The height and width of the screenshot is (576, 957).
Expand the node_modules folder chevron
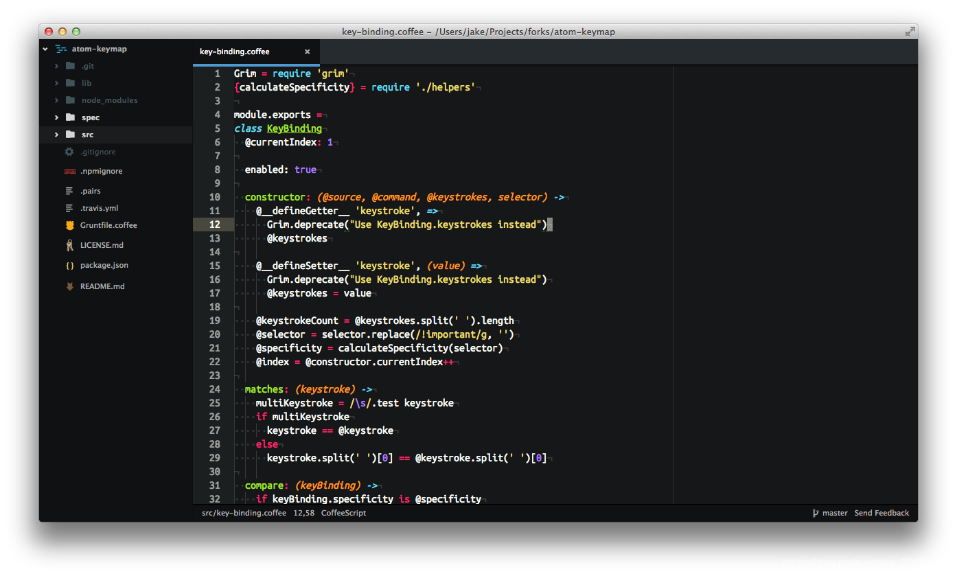pos(56,100)
